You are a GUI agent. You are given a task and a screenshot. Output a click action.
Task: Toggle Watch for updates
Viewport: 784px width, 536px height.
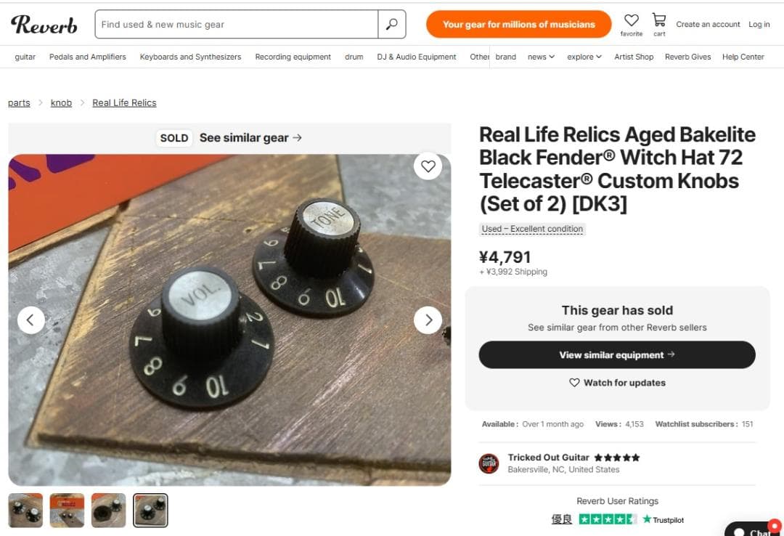pyautogui.click(x=617, y=383)
